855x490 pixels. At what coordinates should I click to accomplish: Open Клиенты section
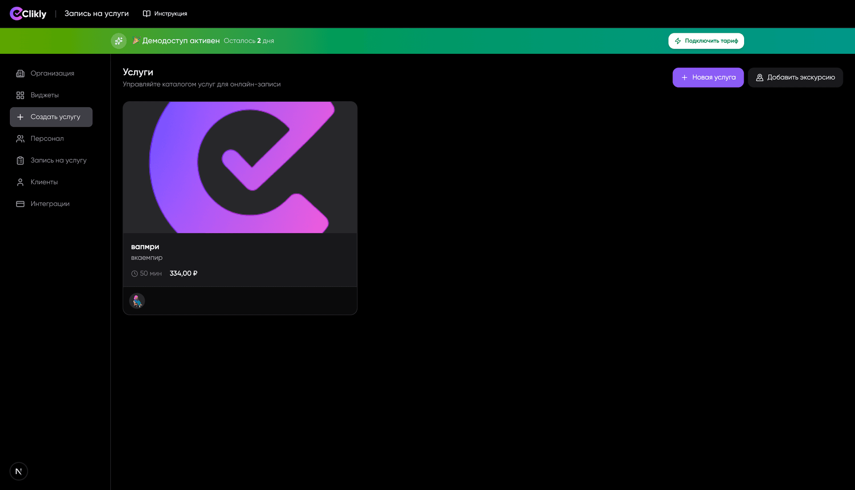44,182
